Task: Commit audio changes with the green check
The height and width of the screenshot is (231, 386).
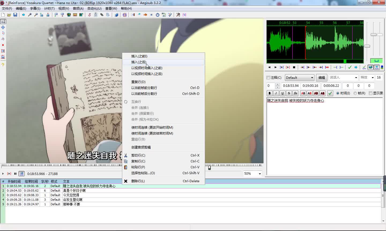Action: (350, 67)
